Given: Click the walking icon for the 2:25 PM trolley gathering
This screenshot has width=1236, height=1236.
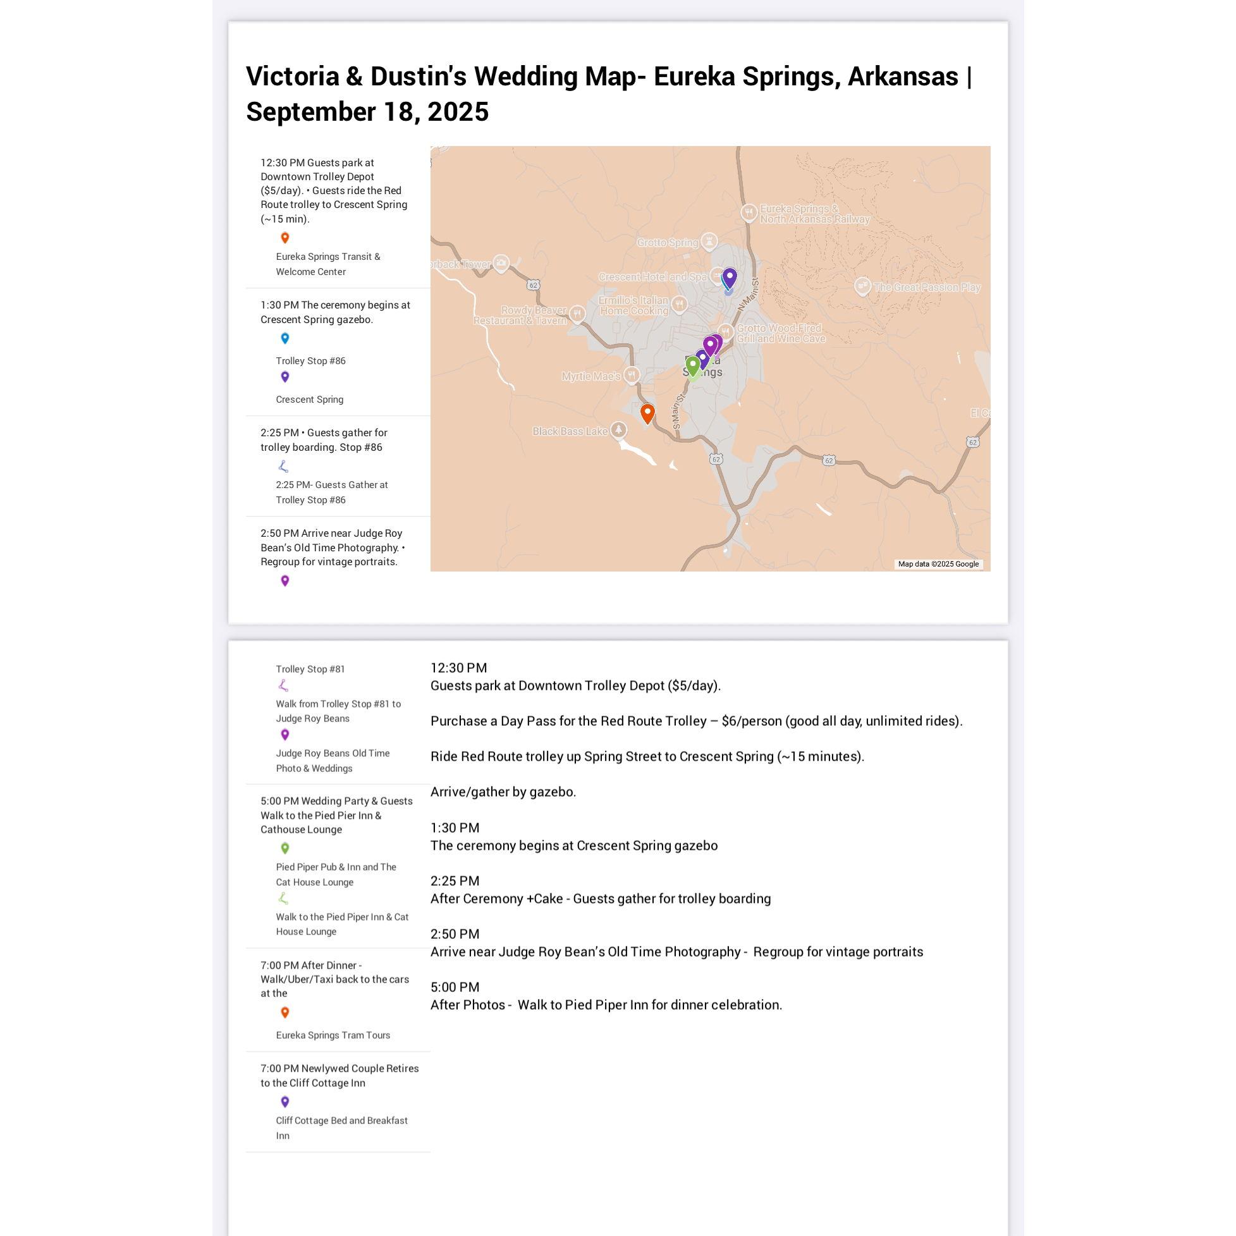Looking at the screenshot, I should coord(285,466).
